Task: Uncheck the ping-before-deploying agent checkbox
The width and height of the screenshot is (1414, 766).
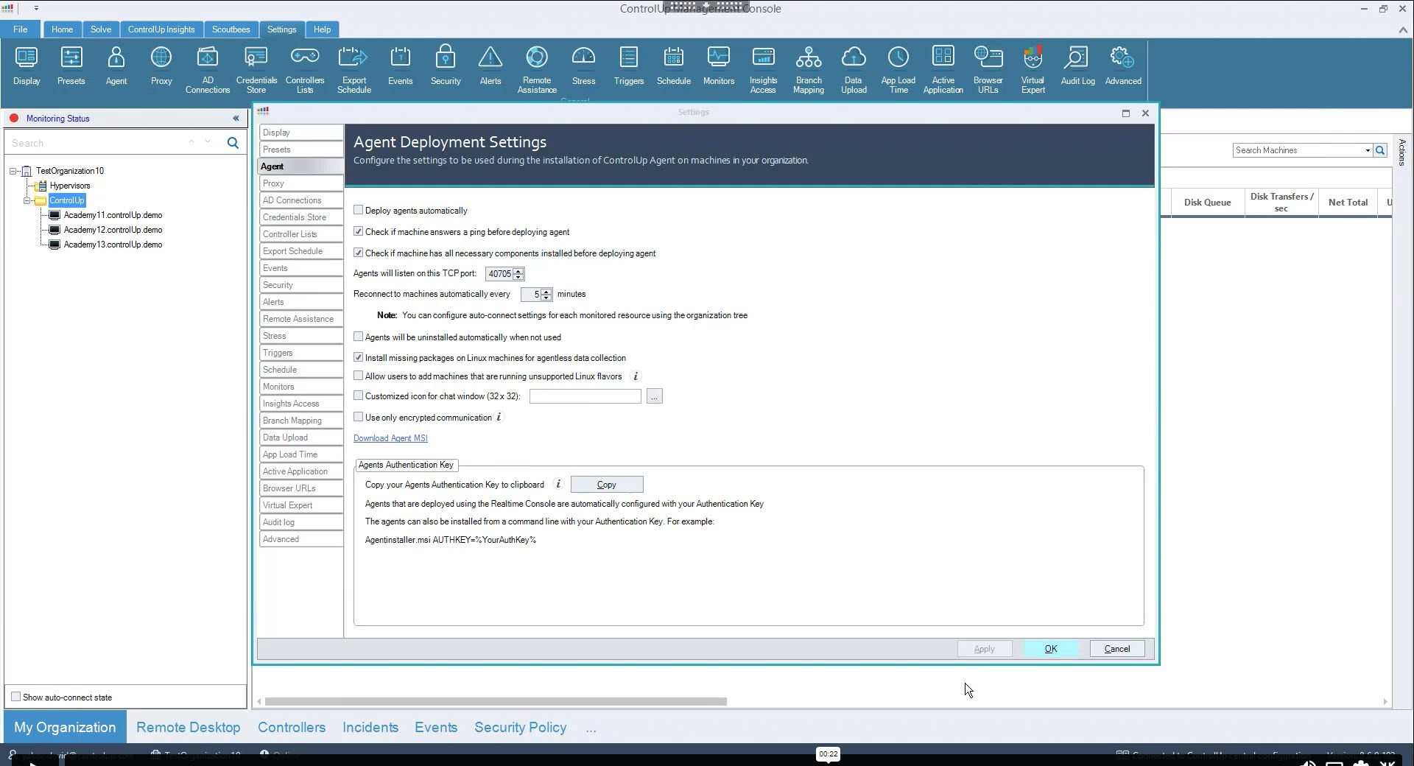Action: pos(359,231)
